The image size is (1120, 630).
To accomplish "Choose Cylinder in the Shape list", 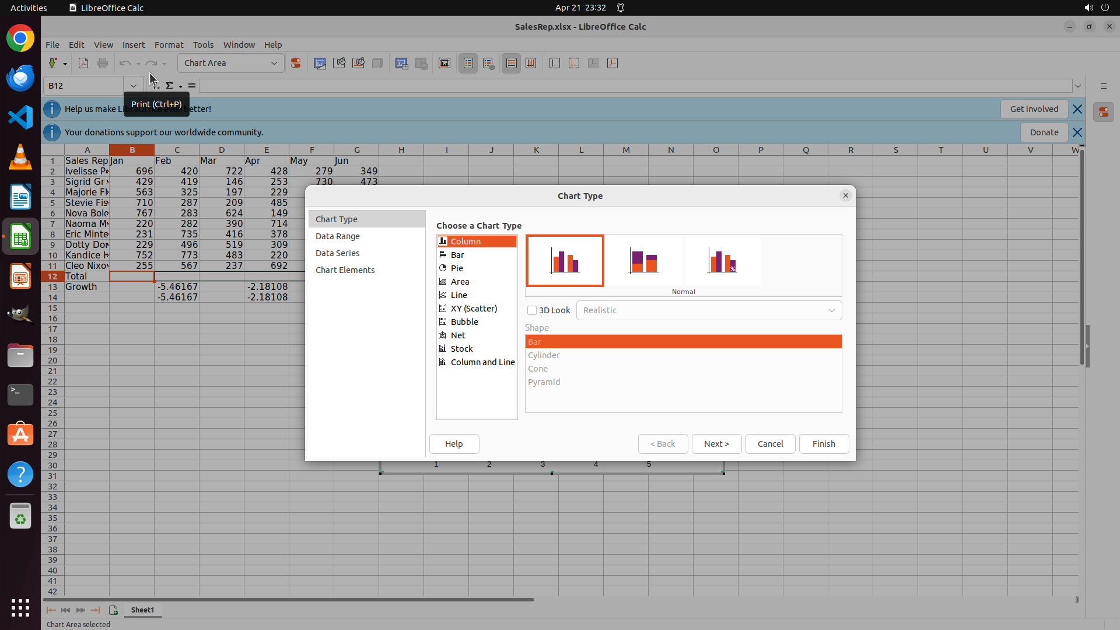I will [x=544, y=355].
